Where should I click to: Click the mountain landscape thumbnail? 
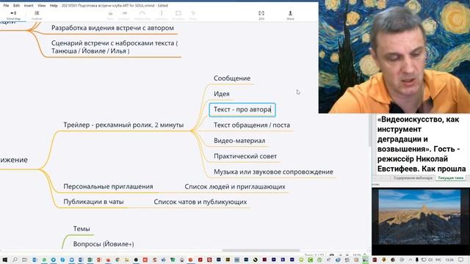click(x=419, y=217)
